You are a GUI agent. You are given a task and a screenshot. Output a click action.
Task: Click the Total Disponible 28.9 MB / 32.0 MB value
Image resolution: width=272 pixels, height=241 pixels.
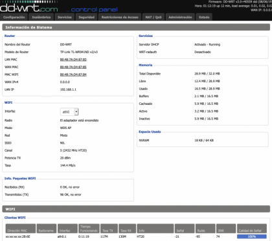click(x=207, y=74)
